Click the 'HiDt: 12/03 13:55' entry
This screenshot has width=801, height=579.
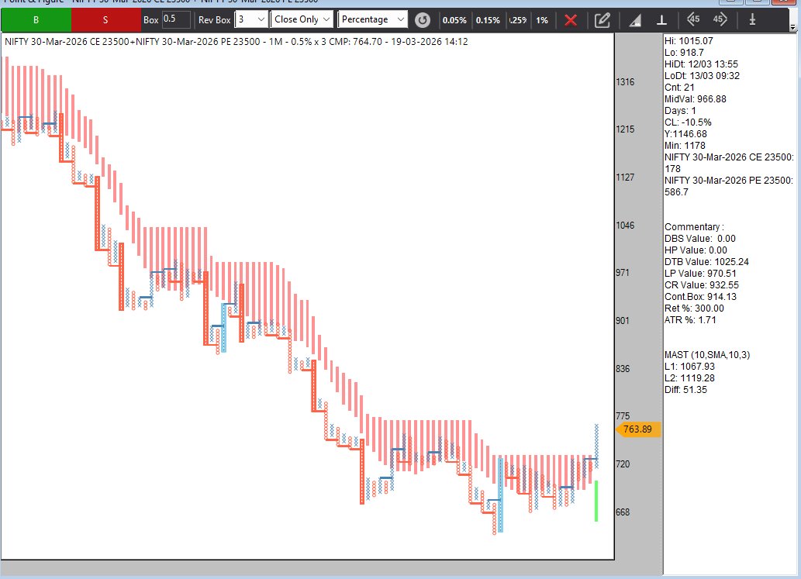701,64
